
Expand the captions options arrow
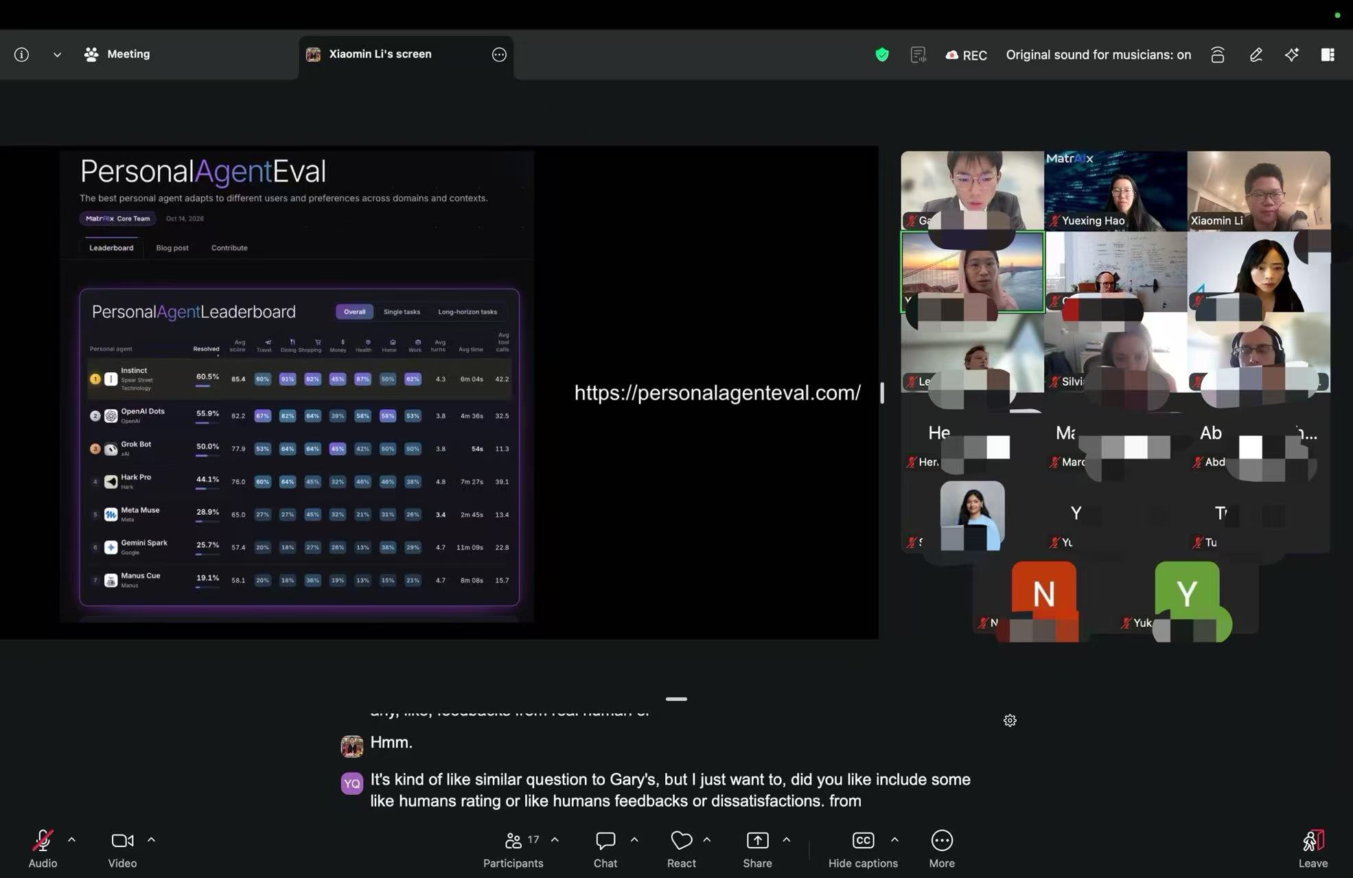[894, 840]
